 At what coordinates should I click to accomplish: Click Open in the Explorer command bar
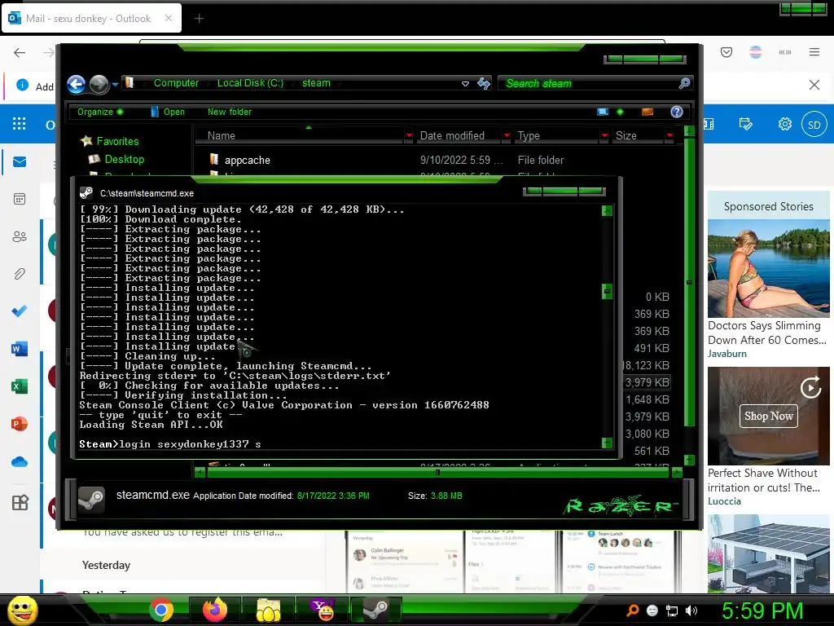[x=168, y=112]
